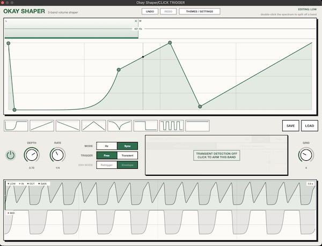The image size is (322, 246).
Task: Remove the low band split X
Action: tap(136, 21)
